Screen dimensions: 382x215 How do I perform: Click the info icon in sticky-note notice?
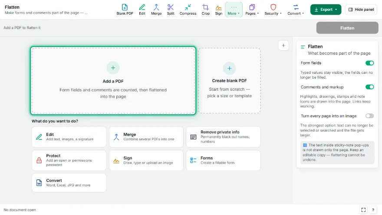click(305, 145)
